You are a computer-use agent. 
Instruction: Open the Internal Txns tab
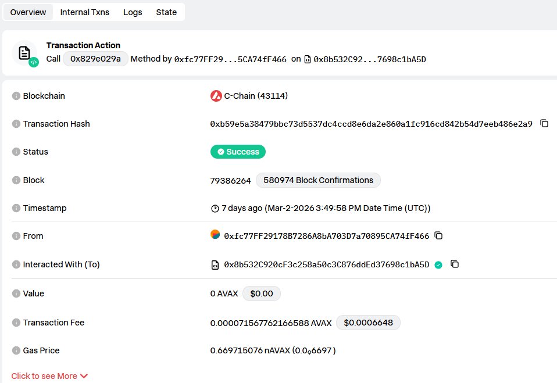85,12
